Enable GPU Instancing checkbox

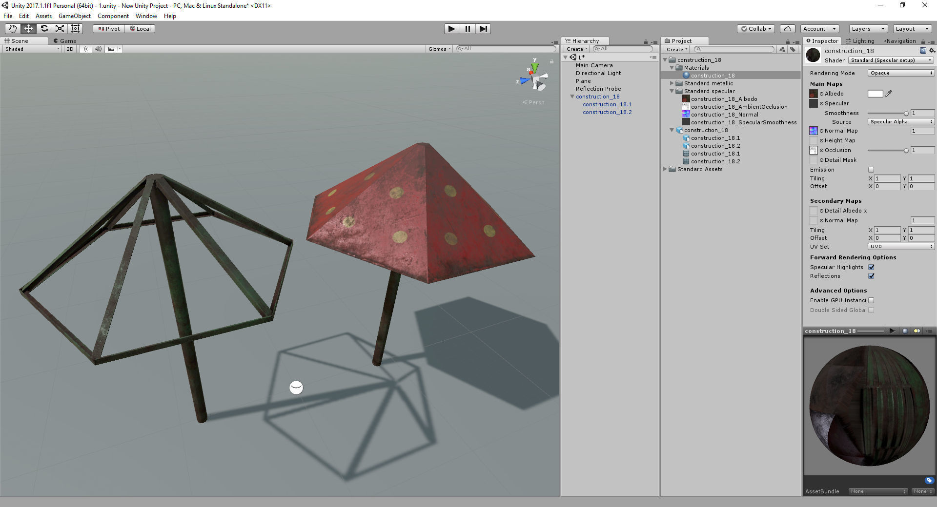(871, 300)
